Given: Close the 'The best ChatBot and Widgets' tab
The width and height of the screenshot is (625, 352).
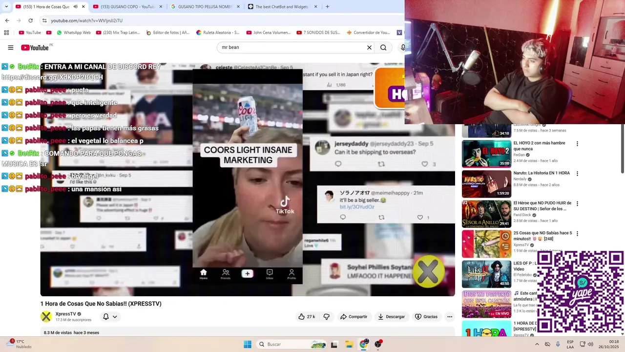Looking at the screenshot, I should point(315,7).
